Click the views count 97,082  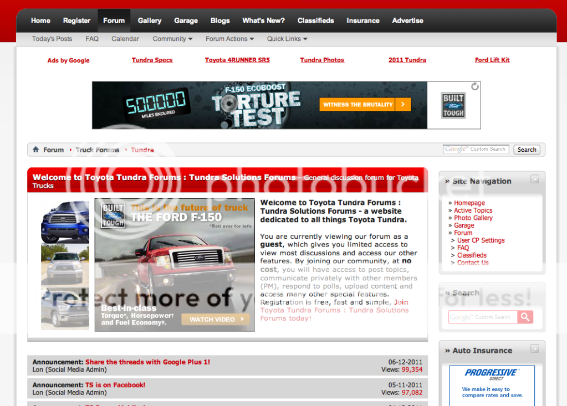pos(412,393)
